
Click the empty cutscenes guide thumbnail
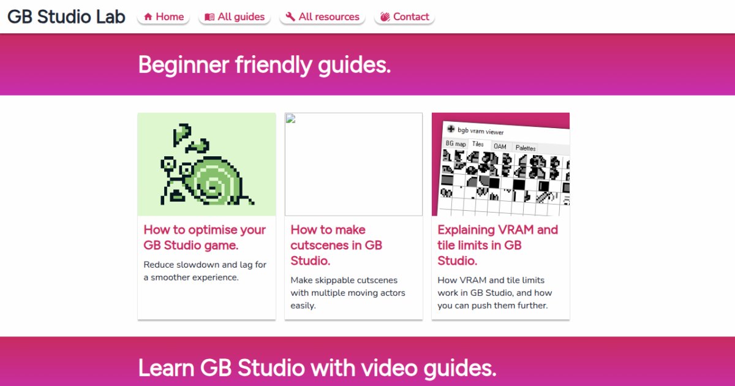point(353,164)
